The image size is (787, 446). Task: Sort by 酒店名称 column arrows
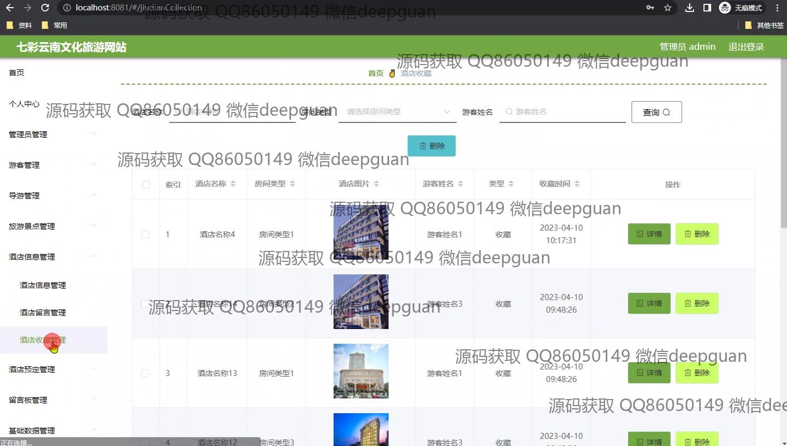tap(233, 184)
